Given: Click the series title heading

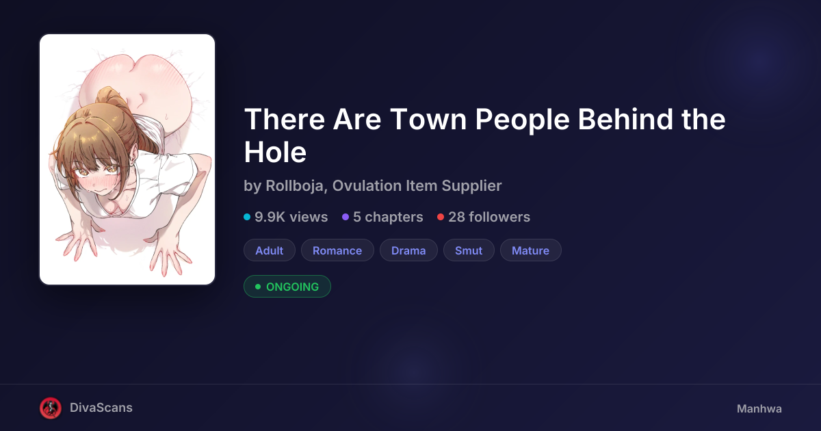Looking at the screenshot, I should click(x=484, y=136).
